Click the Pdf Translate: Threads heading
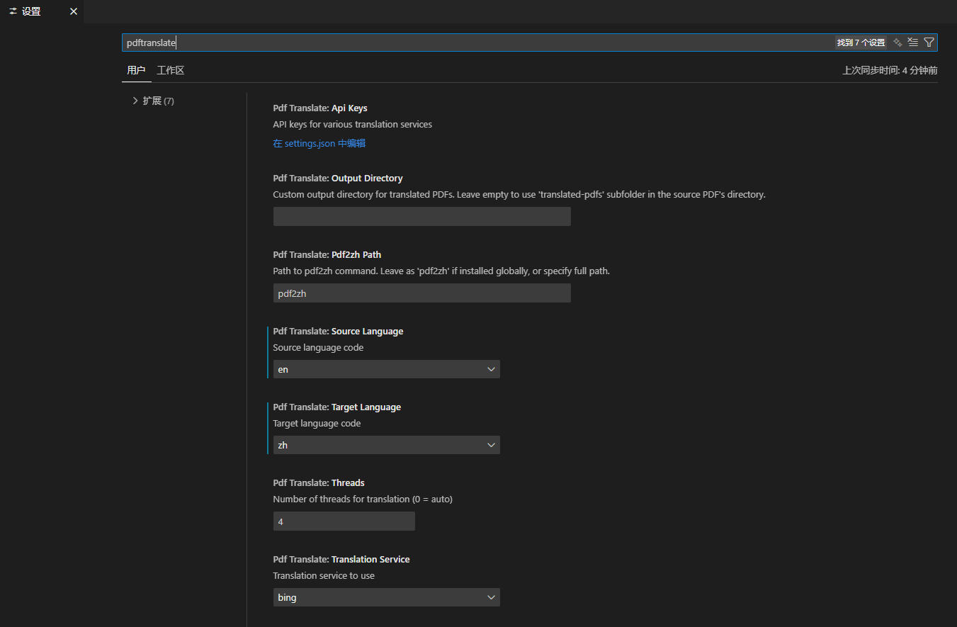The image size is (957, 627). 319,483
